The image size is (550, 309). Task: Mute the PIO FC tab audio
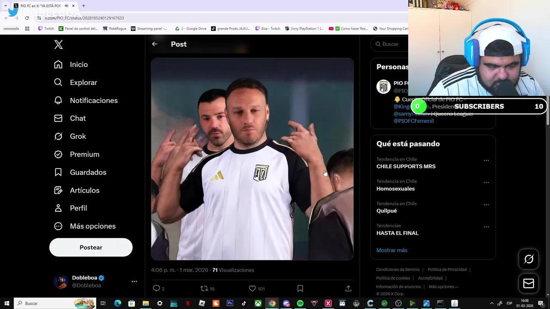click(66, 6)
